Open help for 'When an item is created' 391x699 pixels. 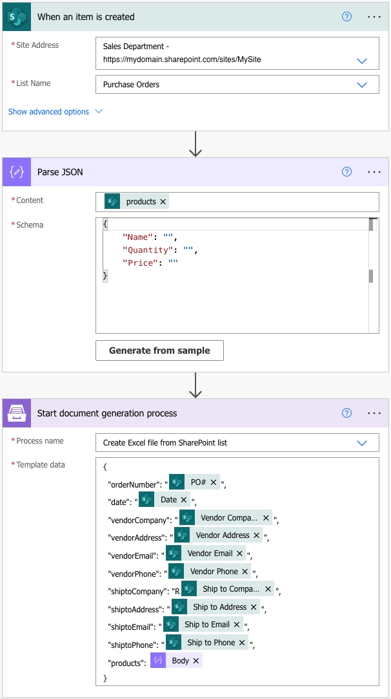click(x=346, y=17)
